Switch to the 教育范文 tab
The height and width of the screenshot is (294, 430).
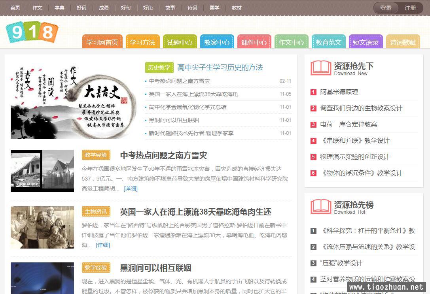329,42
